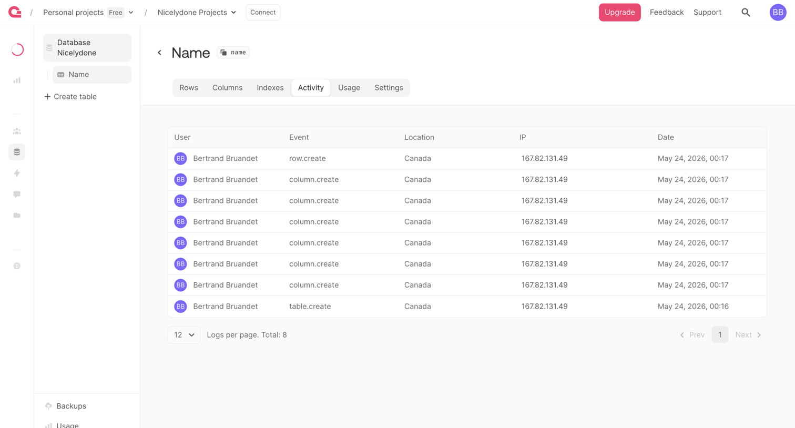Viewport: 795px width, 428px height.
Task: Switch to the Columns tab
Action: [x=227, y=88]
